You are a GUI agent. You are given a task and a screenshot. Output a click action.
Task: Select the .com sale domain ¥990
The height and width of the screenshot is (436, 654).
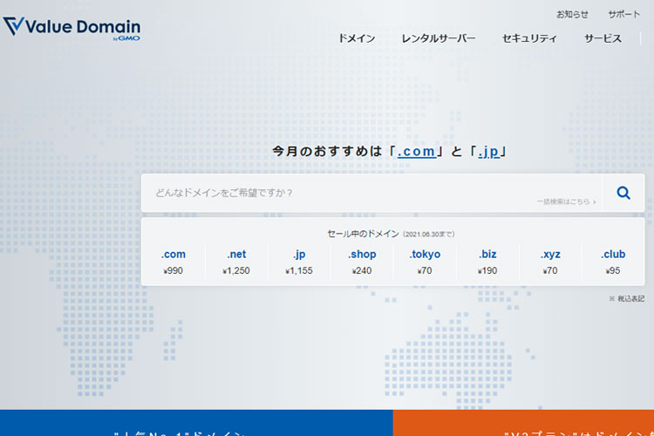coord(174,262)
